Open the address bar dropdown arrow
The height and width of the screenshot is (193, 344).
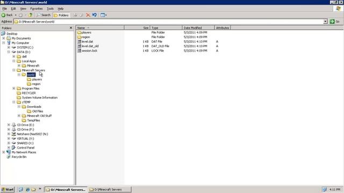[325, 21]
